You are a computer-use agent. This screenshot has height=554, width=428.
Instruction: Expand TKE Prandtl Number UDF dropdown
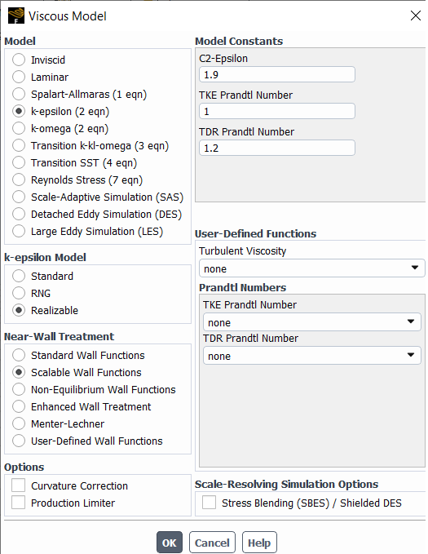tap(311, 322)
